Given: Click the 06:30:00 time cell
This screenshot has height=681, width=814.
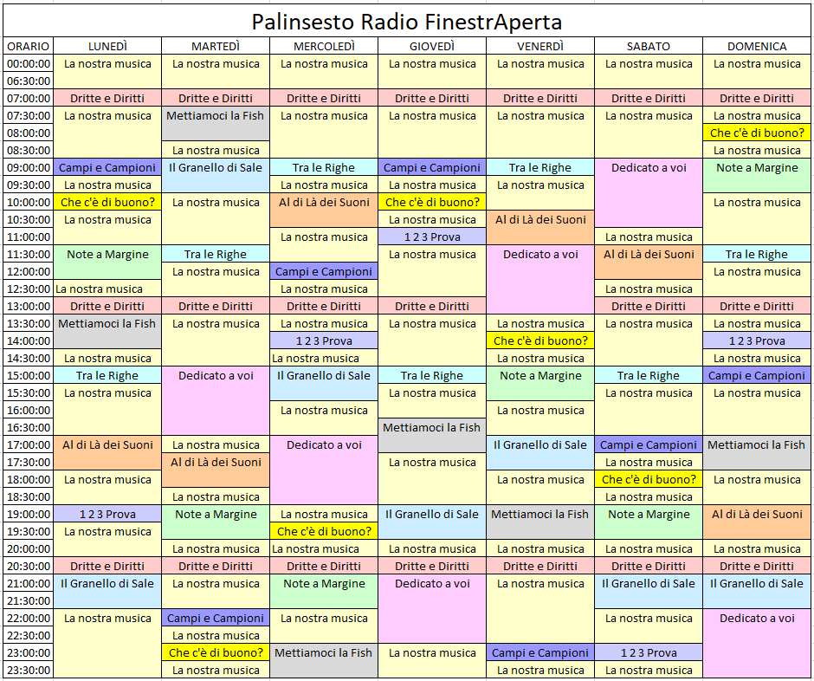Looking at the screenshot, I should [28, 81].
